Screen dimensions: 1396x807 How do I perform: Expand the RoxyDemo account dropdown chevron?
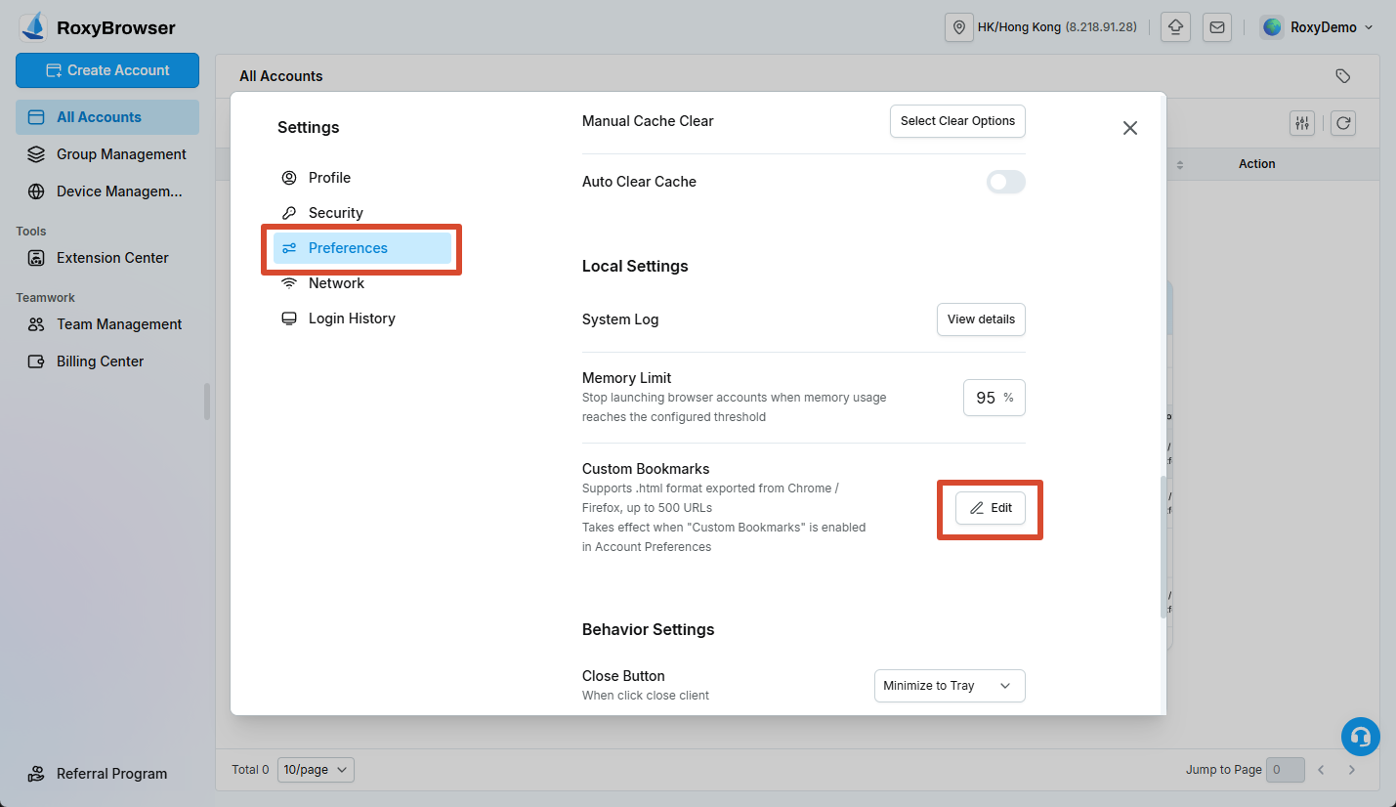(x=1369, y=27)
